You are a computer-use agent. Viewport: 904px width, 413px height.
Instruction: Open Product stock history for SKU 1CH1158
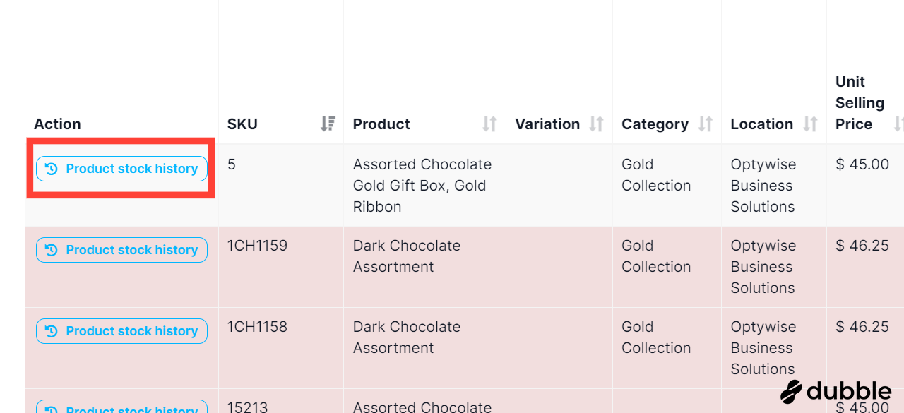121,331
